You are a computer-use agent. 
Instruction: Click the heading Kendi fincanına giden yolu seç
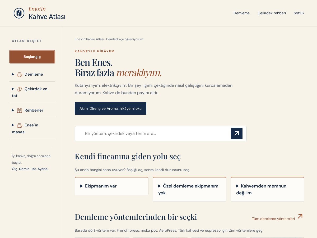coord(128,156)
